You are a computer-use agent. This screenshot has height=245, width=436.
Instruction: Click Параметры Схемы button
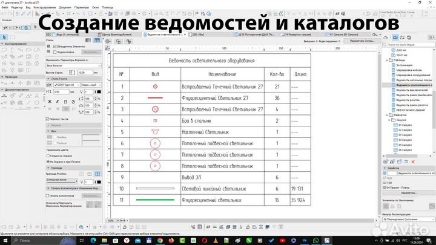pyautogui.click(x=362, y=41)
